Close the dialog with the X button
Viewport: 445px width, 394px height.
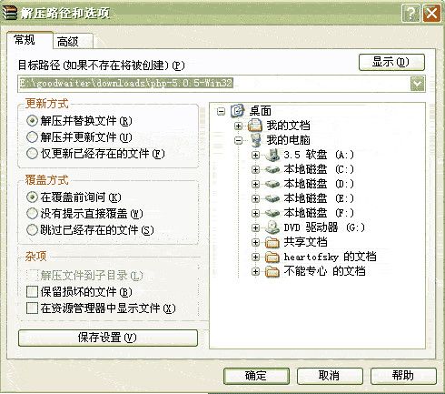(x=431, y=13)
